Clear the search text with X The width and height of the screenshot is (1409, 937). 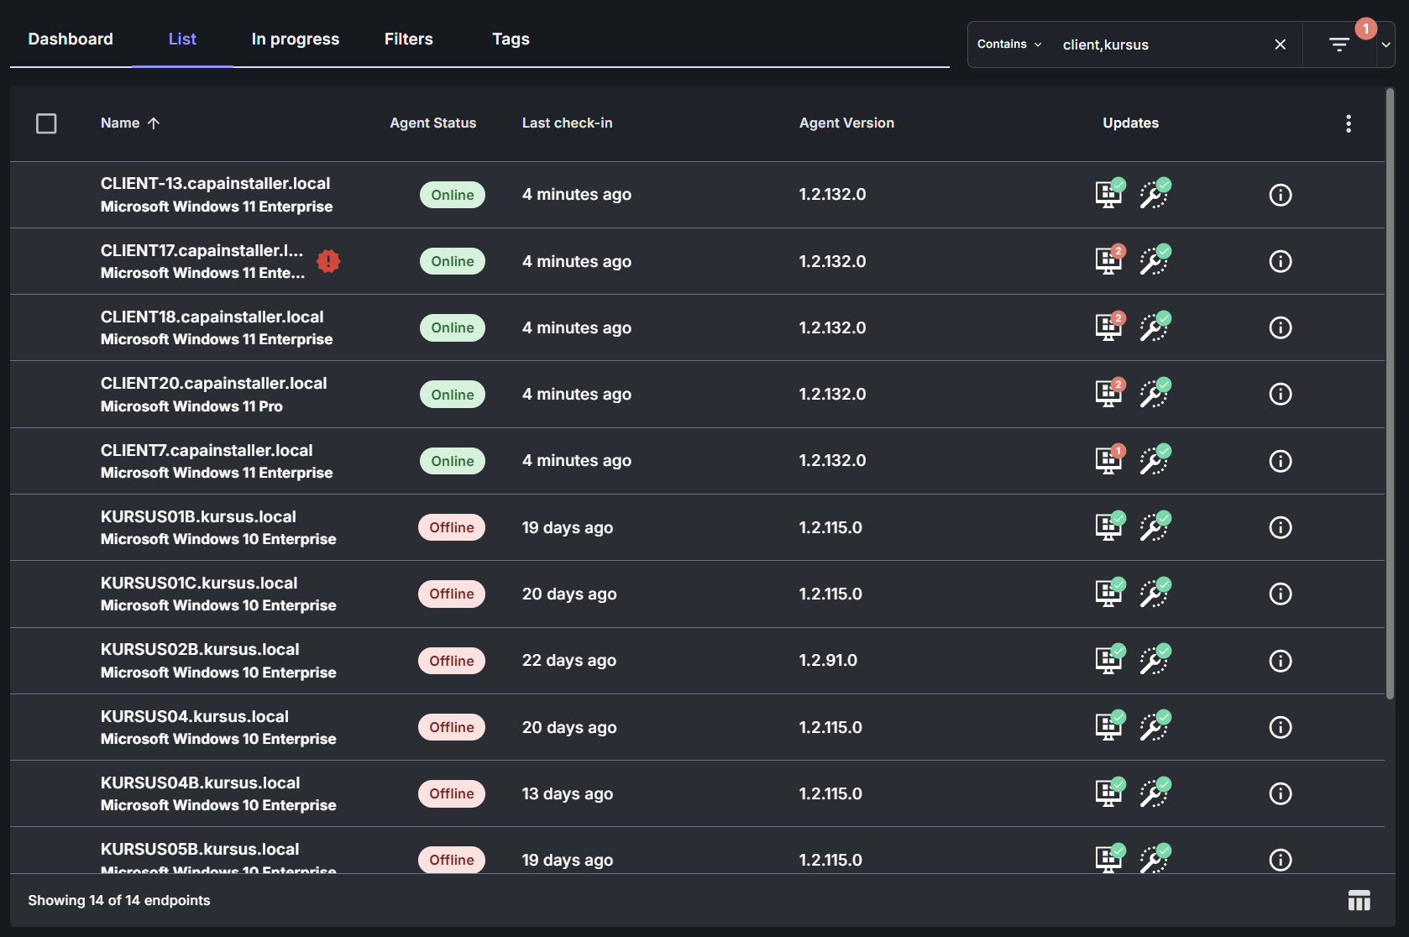[1280, 44]
